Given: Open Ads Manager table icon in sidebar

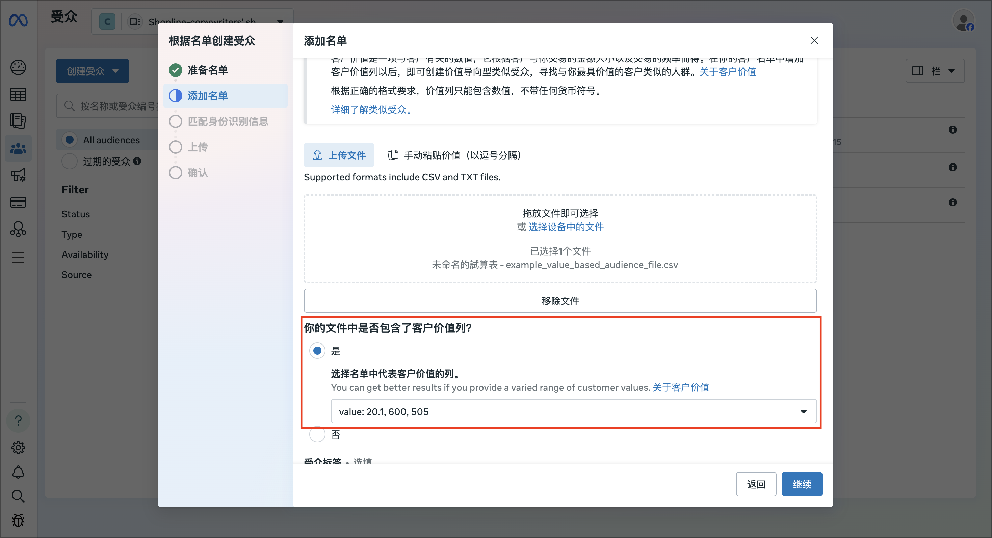Looking at the screenshot, I should (18, 94).
